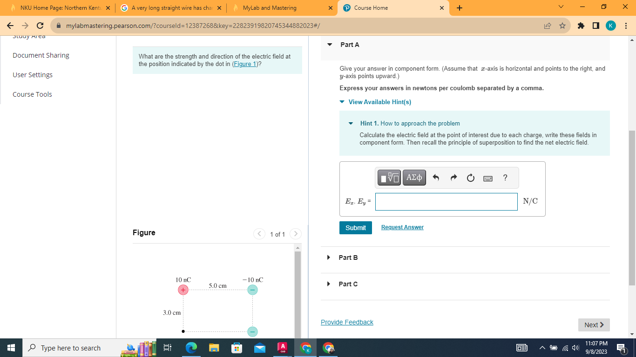Image resolution: width=636 pixels, height=357 pixels.
Task: Reset the answer with the reset icon
Action: point(470,178)
